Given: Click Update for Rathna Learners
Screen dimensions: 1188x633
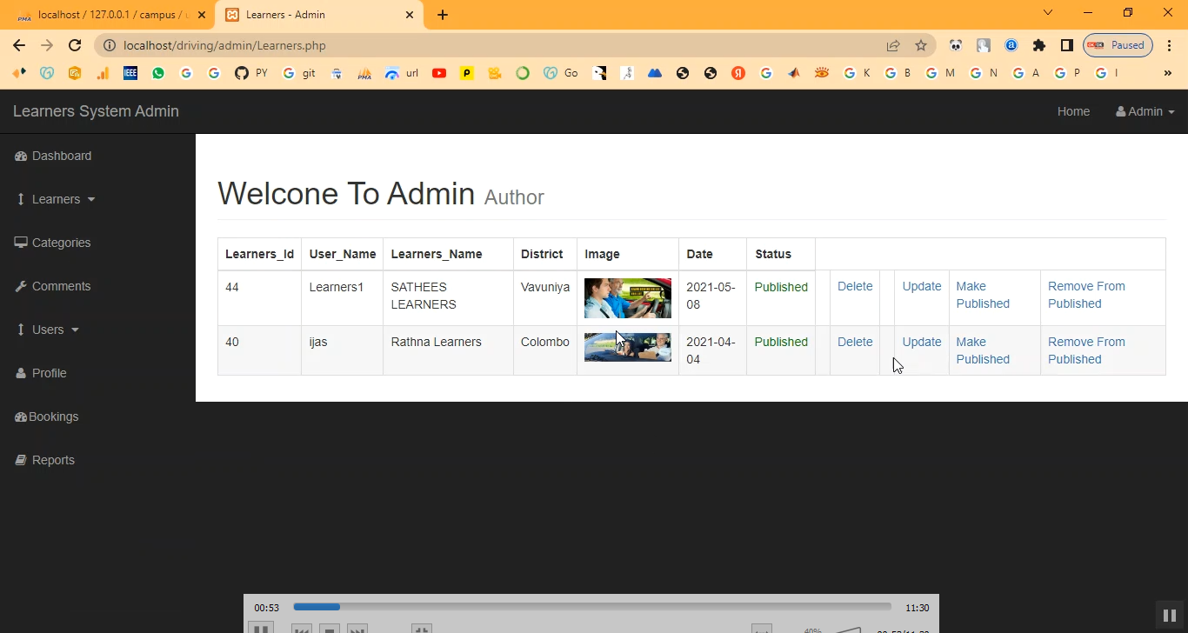Looking at the screenshot, I should [x=921, y=342].
